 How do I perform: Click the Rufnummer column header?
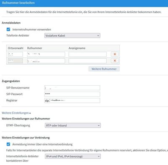pyautogui.click(x=34, y=48)
